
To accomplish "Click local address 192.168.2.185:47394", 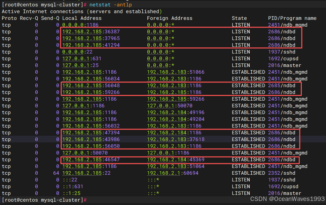I will [91, 133].
